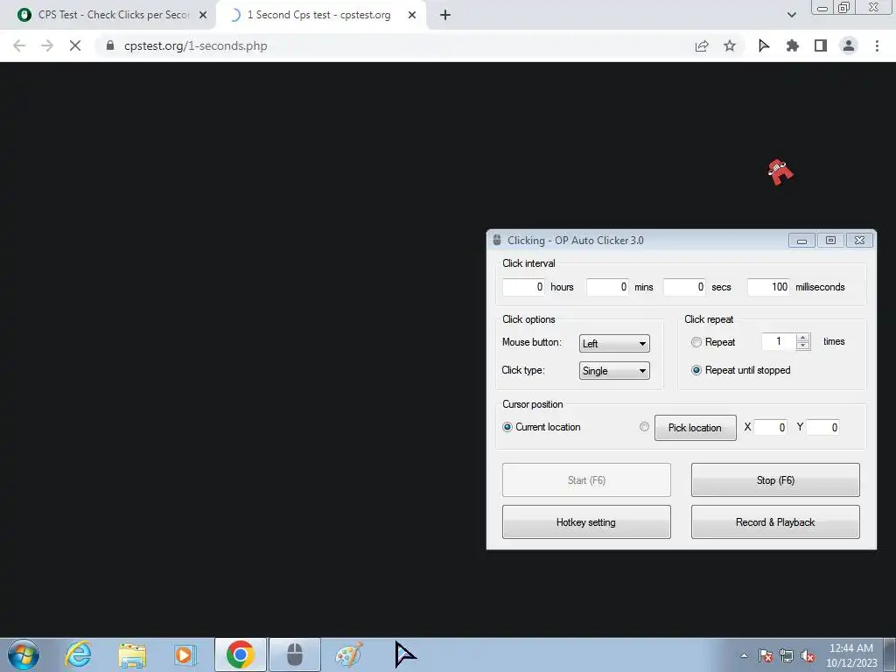
Task: Close the CPS Test tab
Action: pyautogui.click(x=203, y=15)
